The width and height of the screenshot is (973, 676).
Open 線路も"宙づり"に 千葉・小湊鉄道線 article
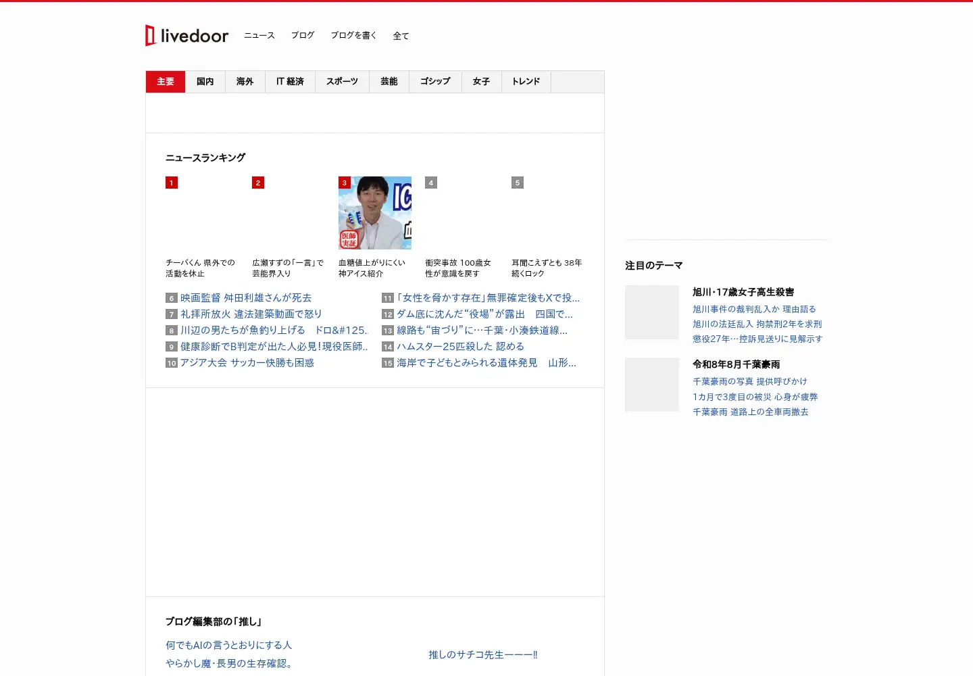[482, 331]
